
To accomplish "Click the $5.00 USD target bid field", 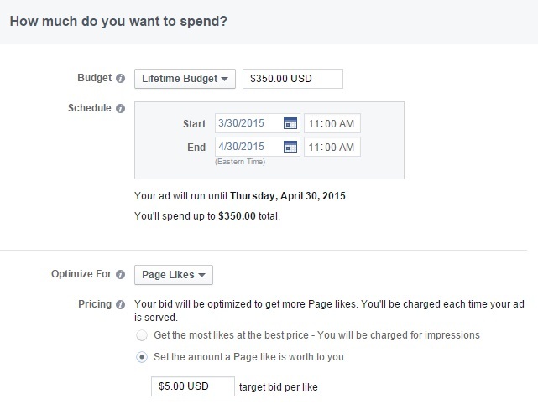I will pos(191,386).
